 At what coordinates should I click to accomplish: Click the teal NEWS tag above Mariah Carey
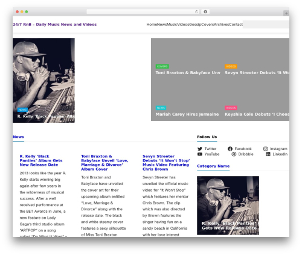(161, 108)
